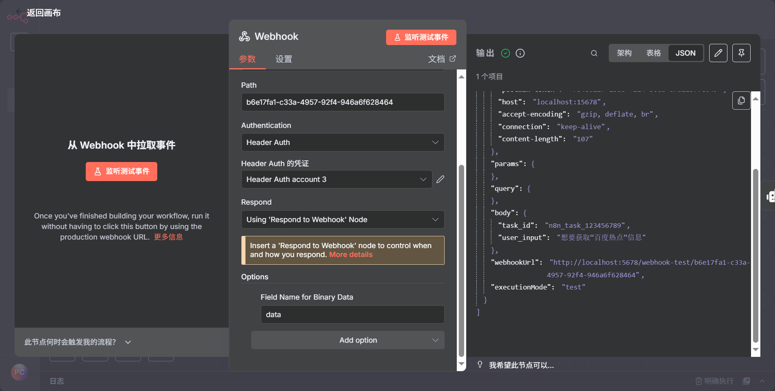
Task: Click the Field Name for Binary Data input
Action: coord(352,315)
